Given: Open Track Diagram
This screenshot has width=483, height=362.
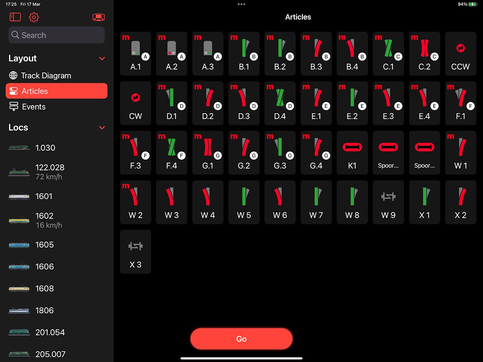Looking at the screenshot, I should coord(57,76).
